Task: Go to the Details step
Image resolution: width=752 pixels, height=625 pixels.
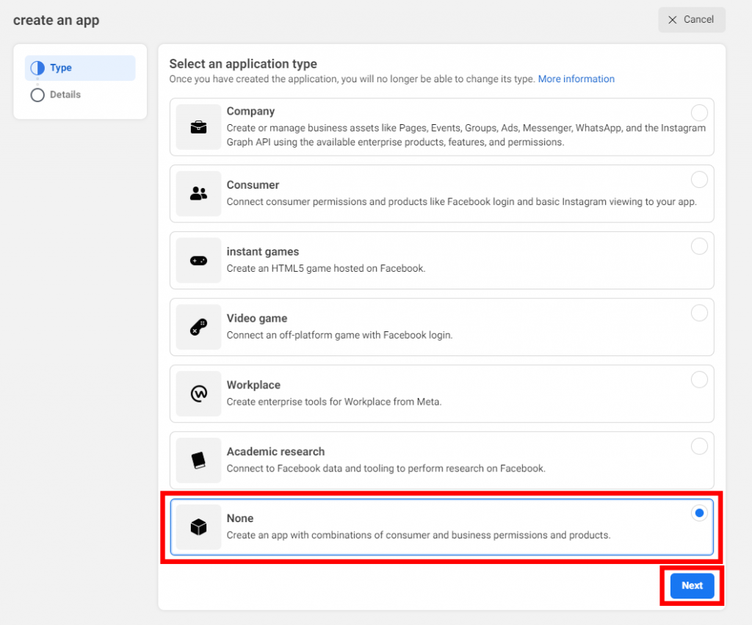Action: click(x=65, y=95)
